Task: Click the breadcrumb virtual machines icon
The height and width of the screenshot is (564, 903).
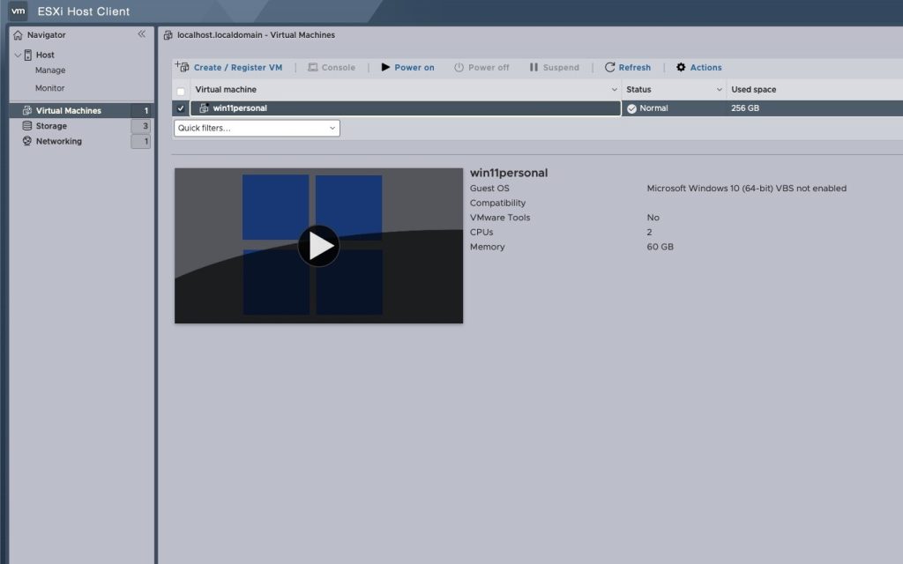Action: (168, 35)
